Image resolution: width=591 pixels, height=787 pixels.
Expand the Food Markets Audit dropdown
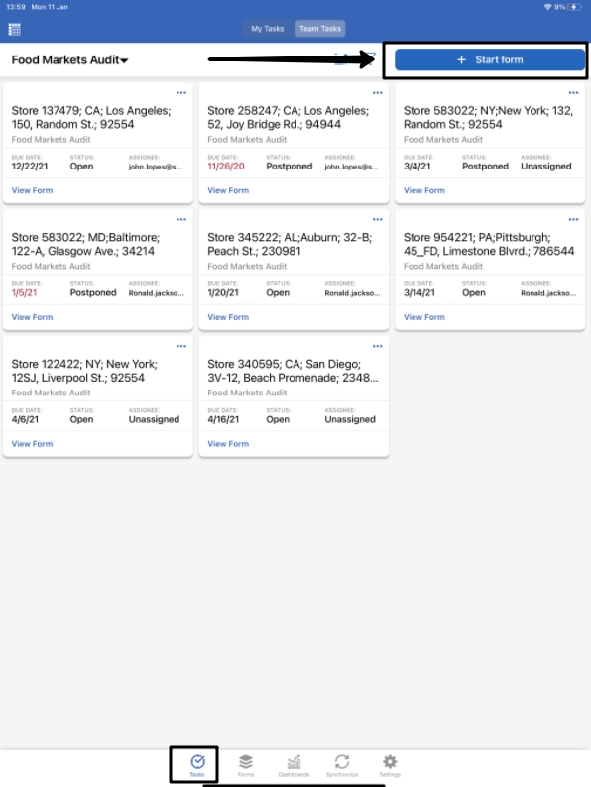pos(69,60)
